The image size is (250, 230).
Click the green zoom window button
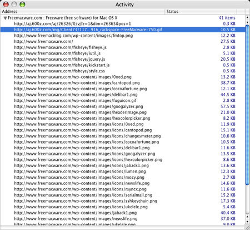pyautogui.click(x=22, y=4)
